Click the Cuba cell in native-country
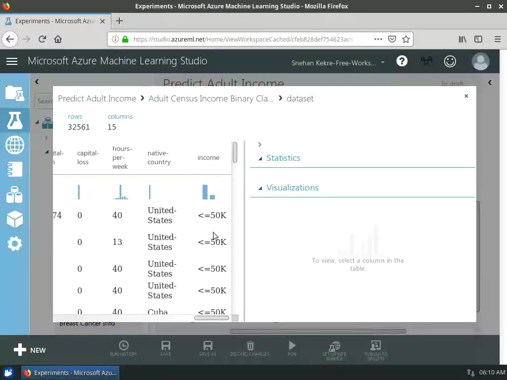The width and height of the screenshot is (507, 380). click(x=158, y=312)
